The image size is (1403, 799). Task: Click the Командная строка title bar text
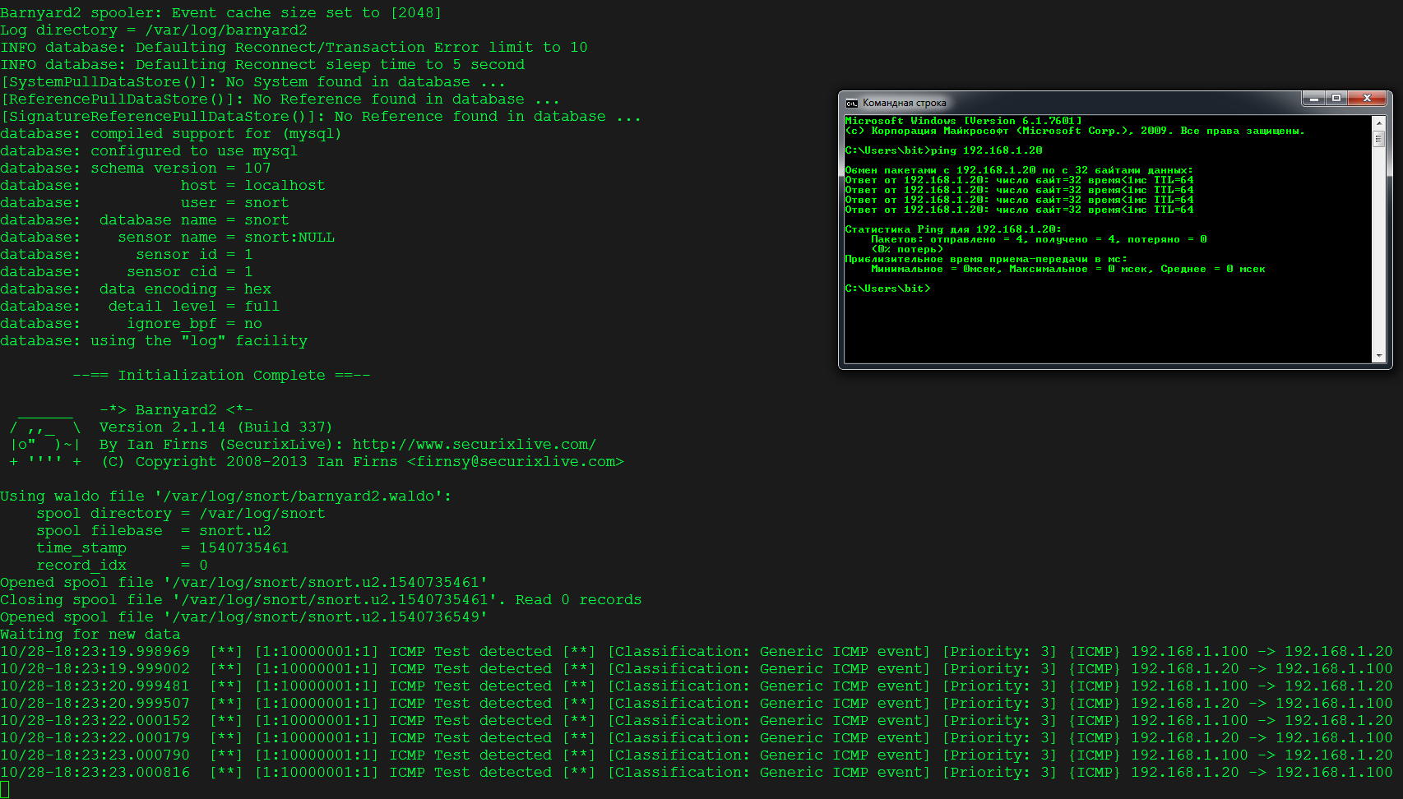(x=904, y=104)
